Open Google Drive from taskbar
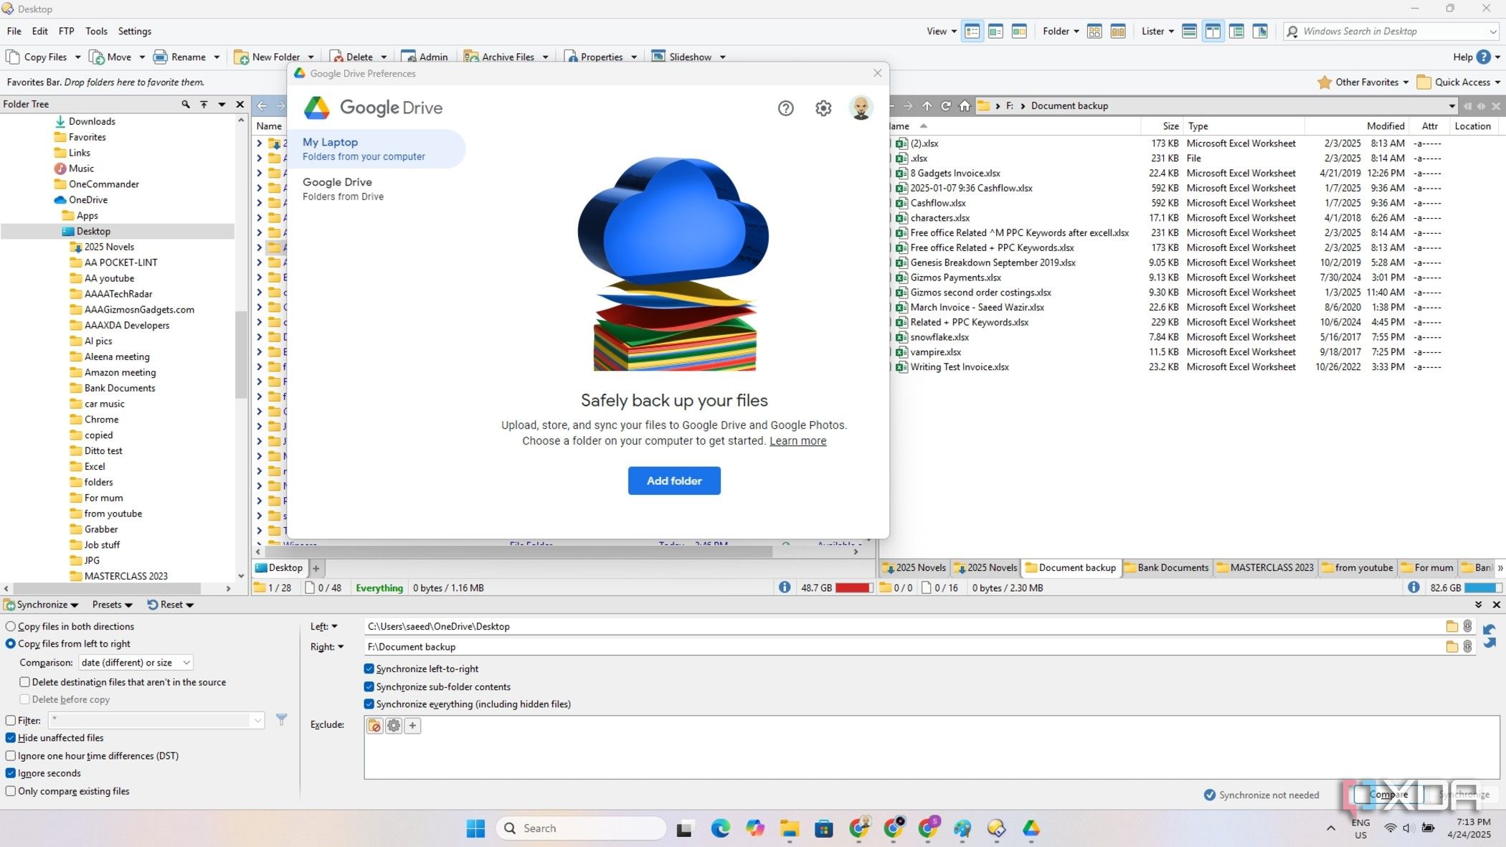 click(x=1031, y=828)
